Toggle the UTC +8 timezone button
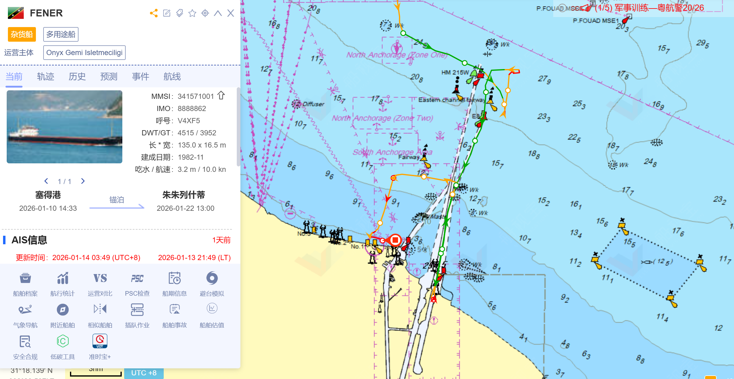The height and width of the screenshot is (379, 734). (144, 373)
